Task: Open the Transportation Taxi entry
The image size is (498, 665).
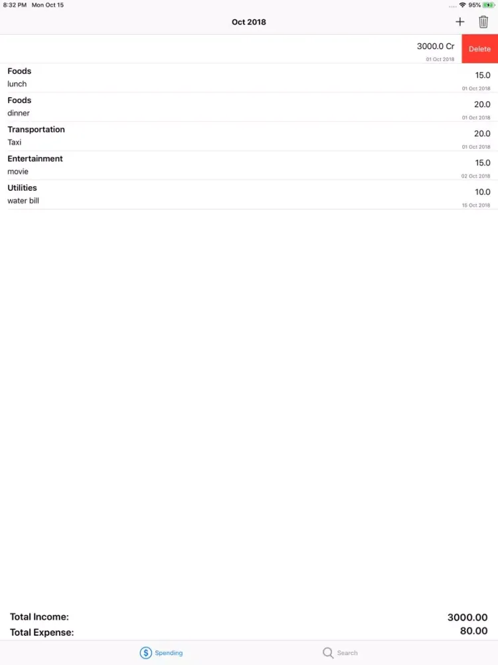Action: (x=249, y=136)
